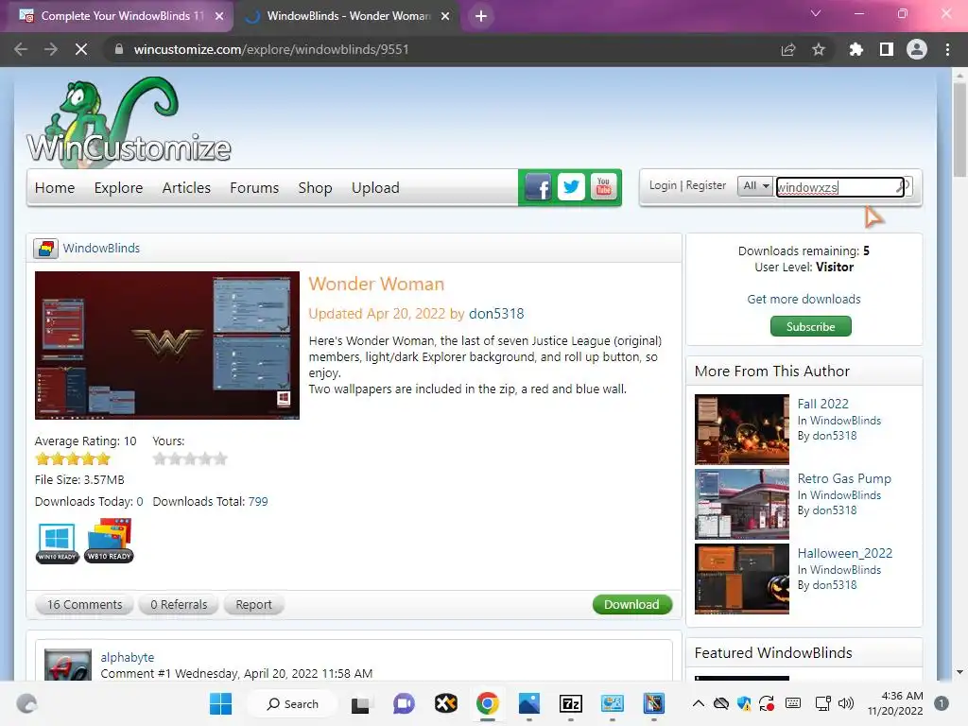Open the Facebook icon in navigation bar
968x726 pixels.
[x=538, y=186]
